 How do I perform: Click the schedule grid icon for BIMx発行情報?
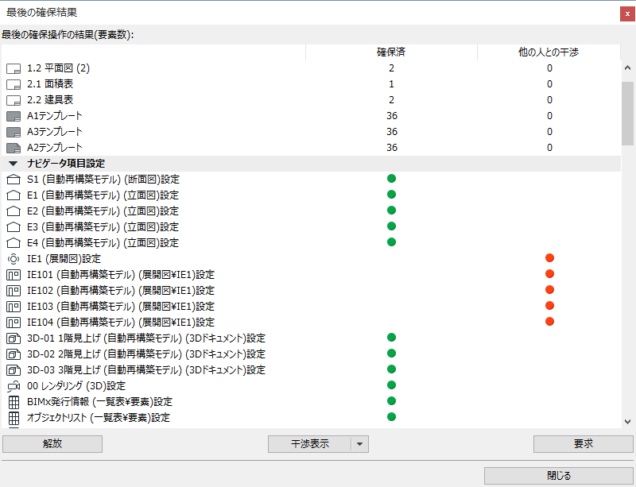13,402
